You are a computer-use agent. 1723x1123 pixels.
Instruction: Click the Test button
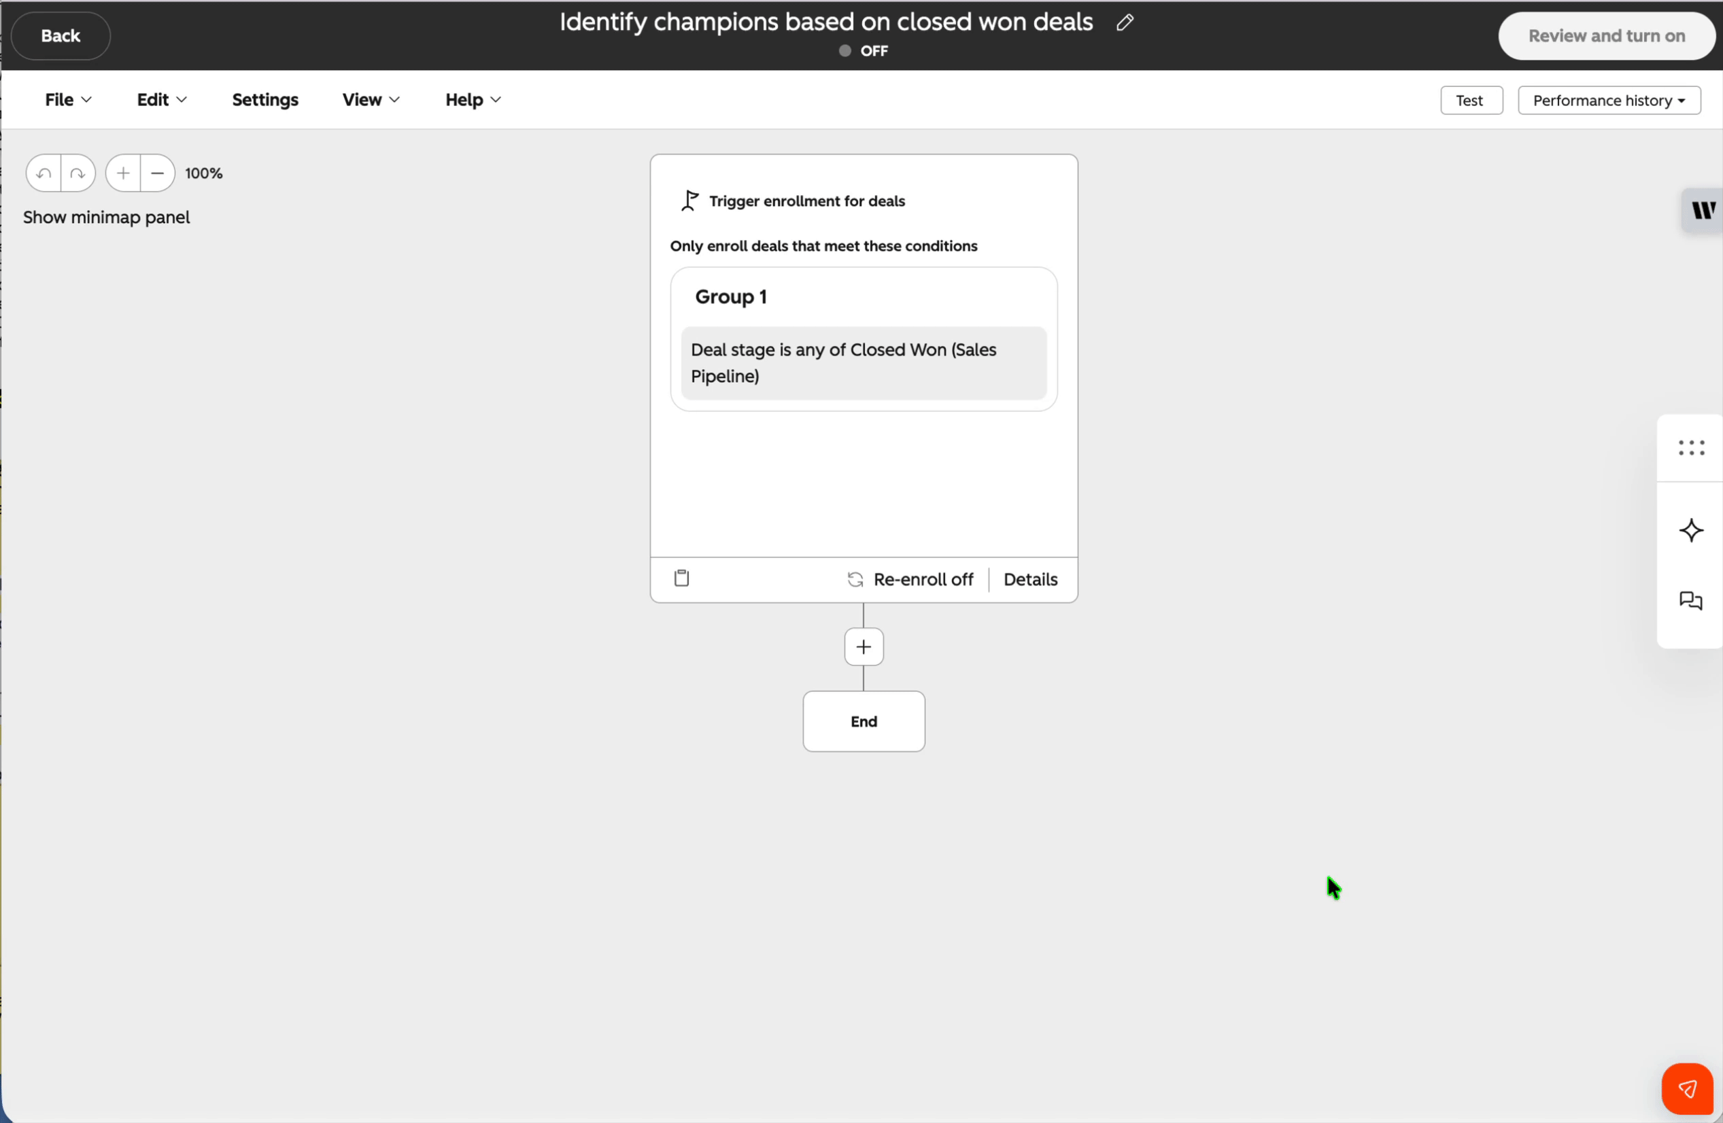(1471, 101)
